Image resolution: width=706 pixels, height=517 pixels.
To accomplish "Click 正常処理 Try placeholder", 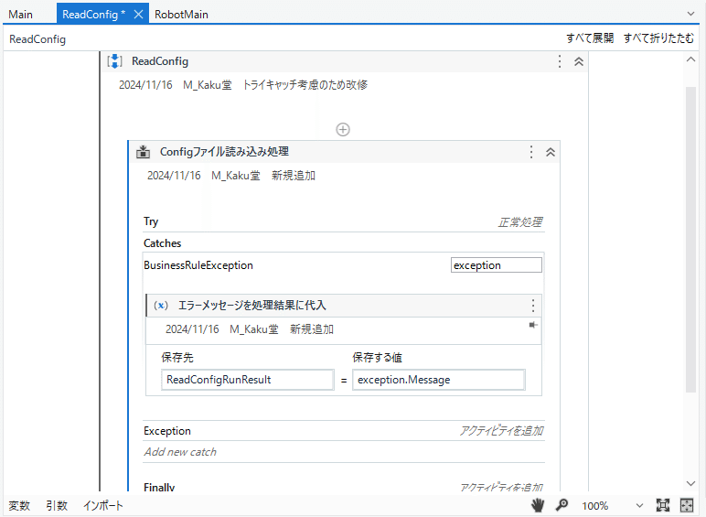I will point(520,222).
